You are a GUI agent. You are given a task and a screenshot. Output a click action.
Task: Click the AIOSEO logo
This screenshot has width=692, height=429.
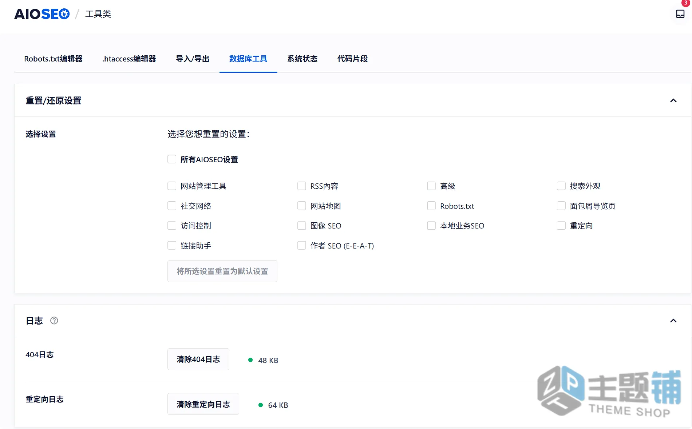pos(42,14)
